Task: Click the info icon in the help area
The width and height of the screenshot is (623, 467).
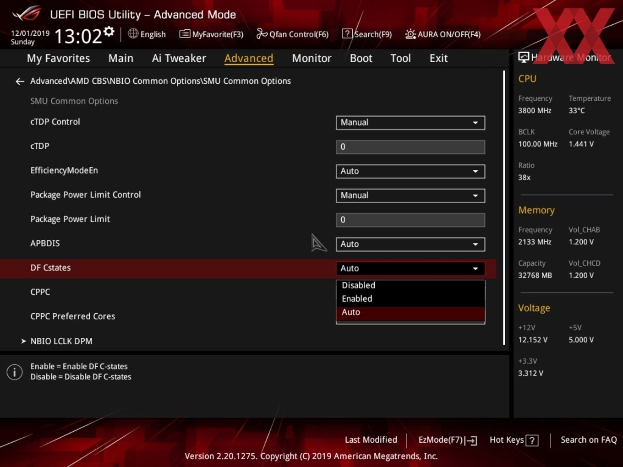Action: point(15,372)
